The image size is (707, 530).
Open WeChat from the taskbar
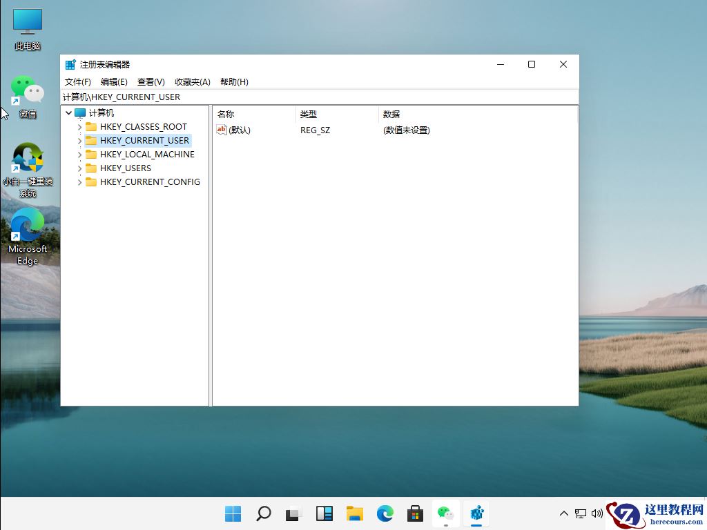tap(445, 513)
